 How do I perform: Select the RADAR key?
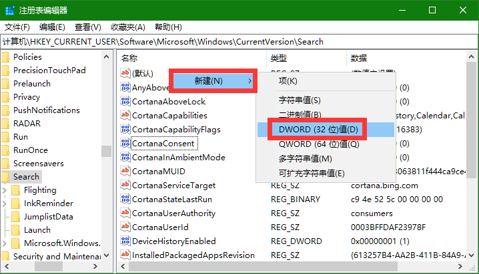click(27, 124)
